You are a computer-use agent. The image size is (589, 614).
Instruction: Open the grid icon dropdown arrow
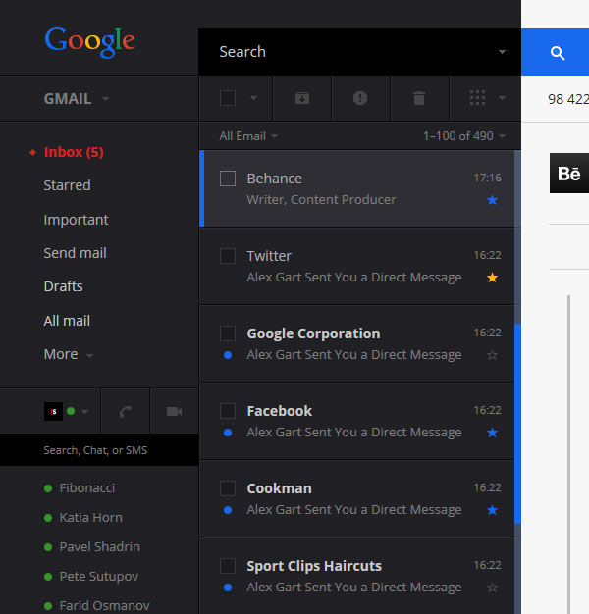[502, 98]
